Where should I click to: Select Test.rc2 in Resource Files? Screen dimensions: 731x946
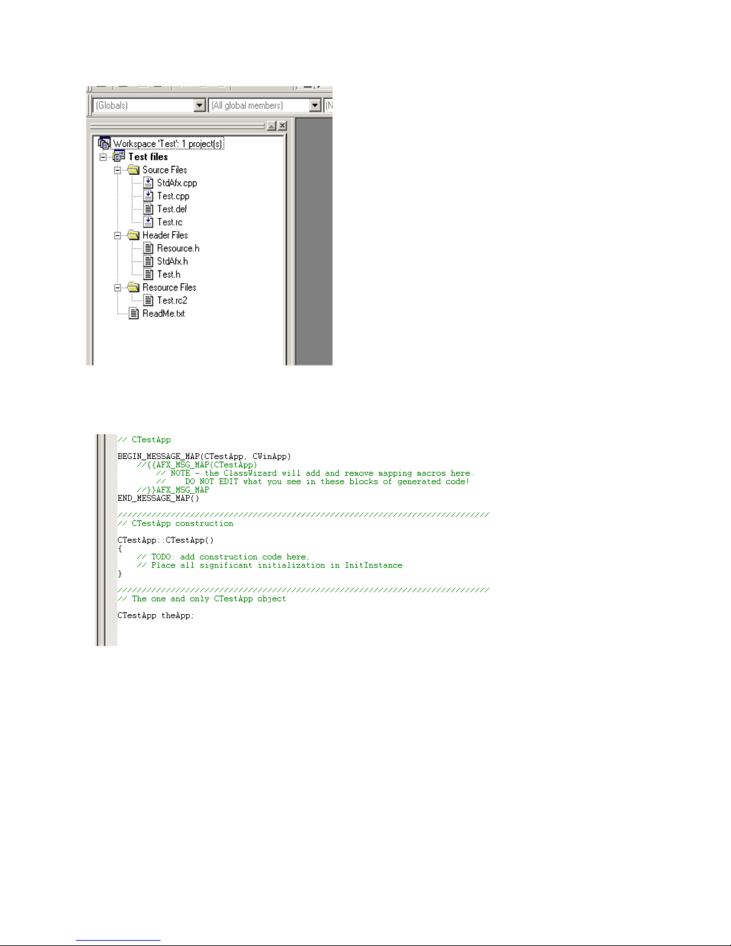[172, 301]
